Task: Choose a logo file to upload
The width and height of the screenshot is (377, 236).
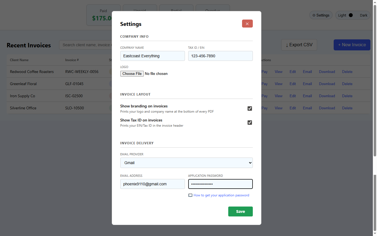Action: (x=132, y=74)
